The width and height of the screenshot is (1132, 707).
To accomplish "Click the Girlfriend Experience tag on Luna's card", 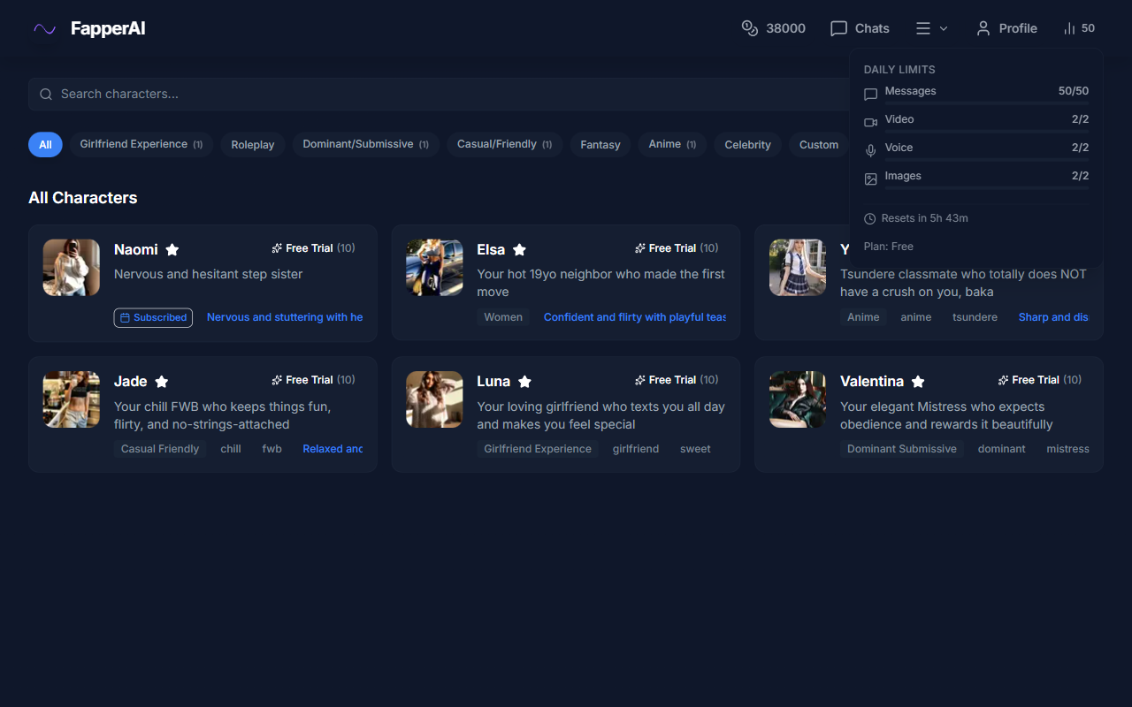I will (537, 449).
